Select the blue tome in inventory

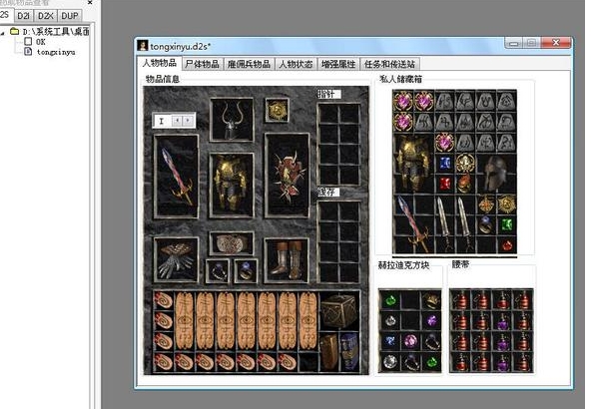[349, 351]
